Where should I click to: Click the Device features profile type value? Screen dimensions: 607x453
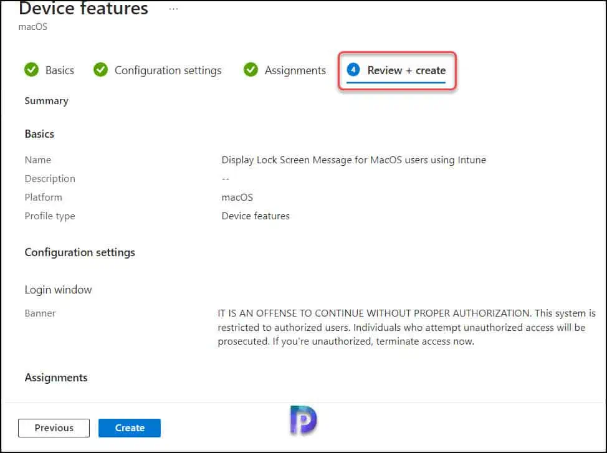pyautogui.click(x=256, y=216)
